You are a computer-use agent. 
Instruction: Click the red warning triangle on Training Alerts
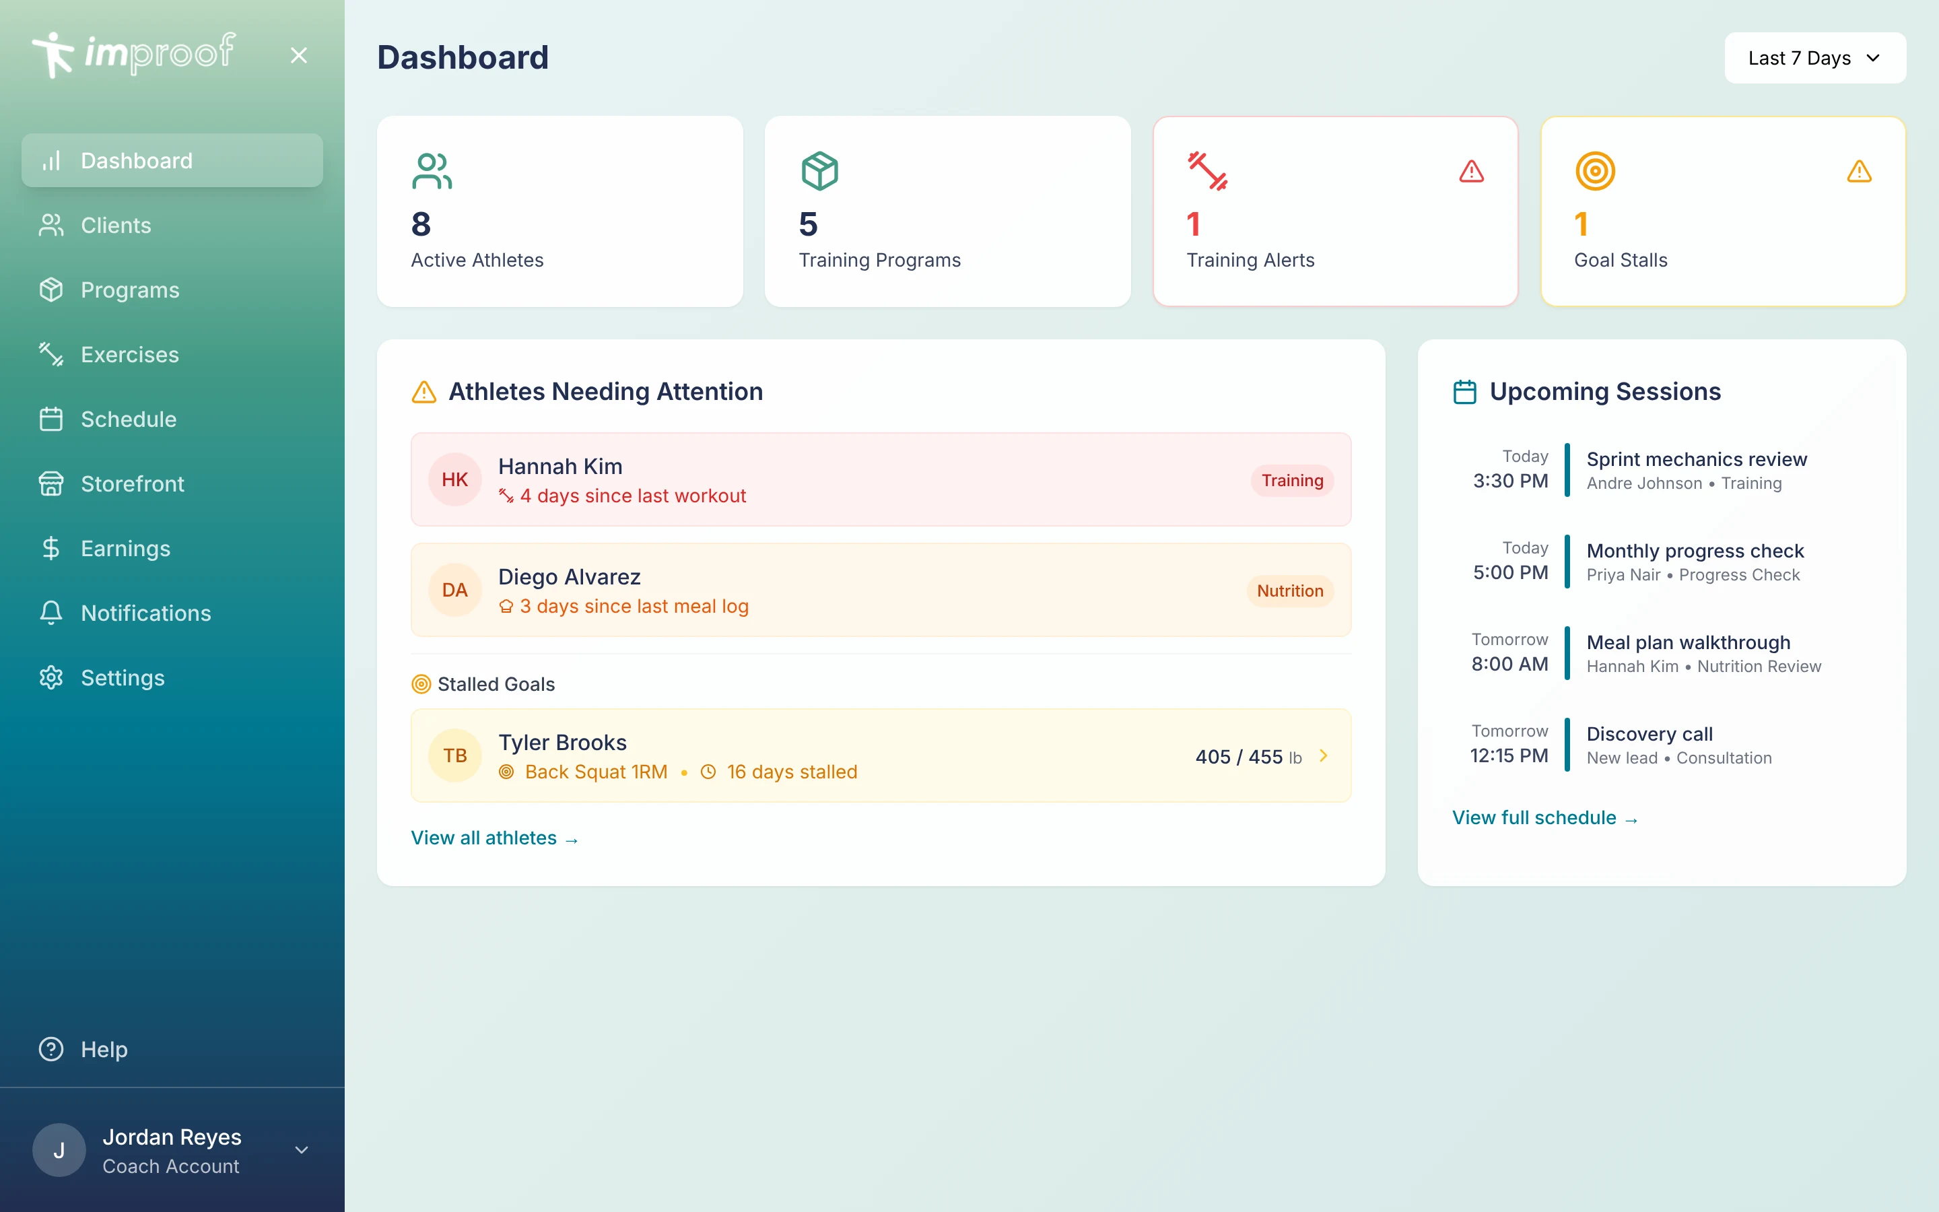pos(1471,172)
